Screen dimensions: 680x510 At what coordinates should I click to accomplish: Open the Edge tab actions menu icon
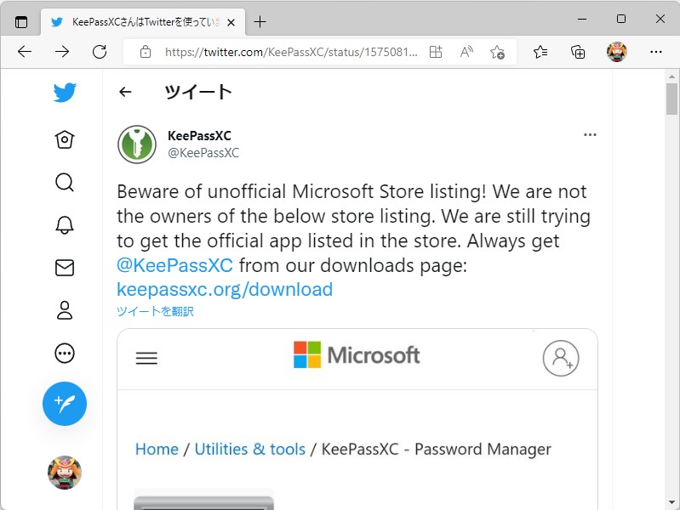20,21
